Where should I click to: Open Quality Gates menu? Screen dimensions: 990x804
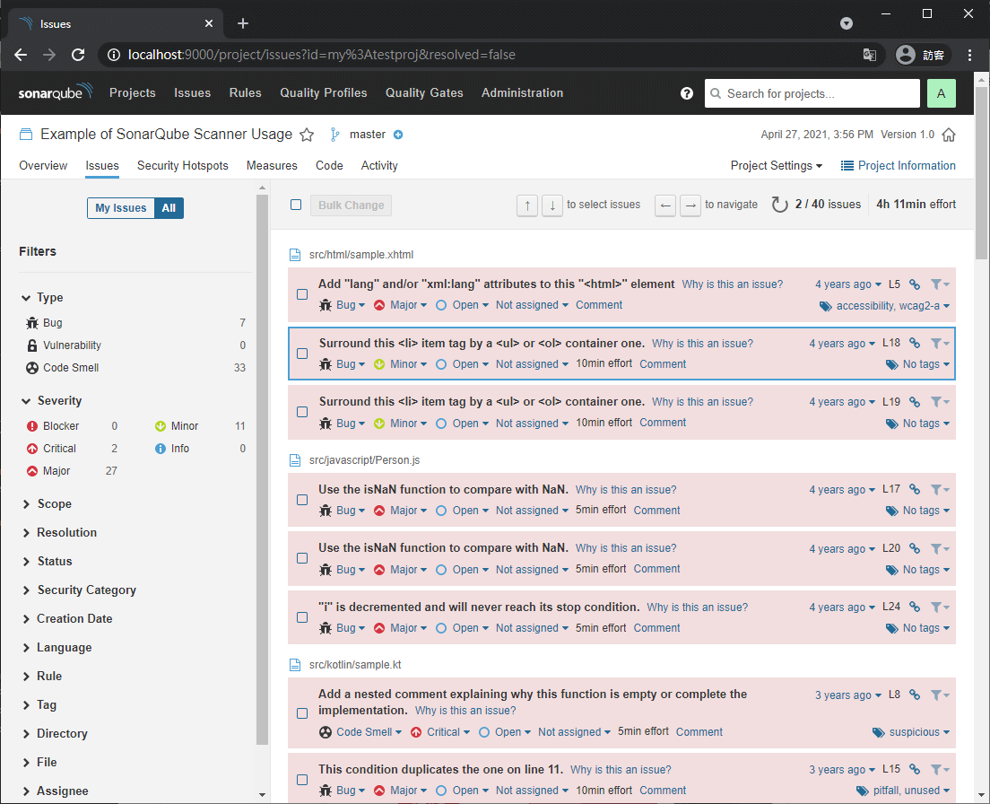coord(424,92)
